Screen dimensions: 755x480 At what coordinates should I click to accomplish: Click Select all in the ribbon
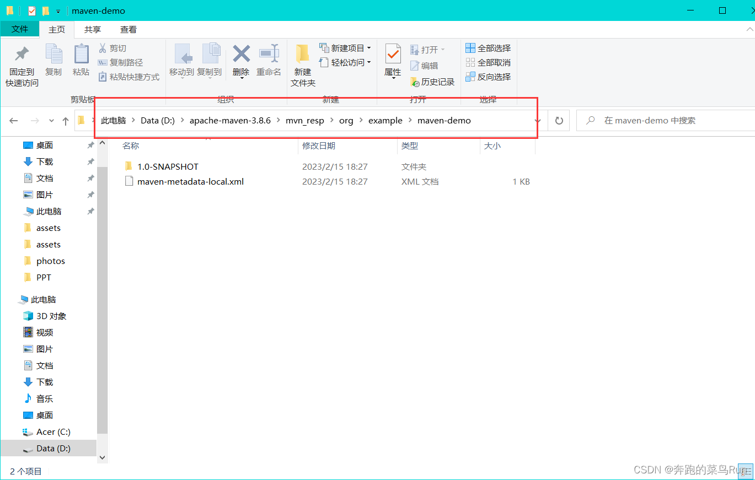[x=488, y=48]
